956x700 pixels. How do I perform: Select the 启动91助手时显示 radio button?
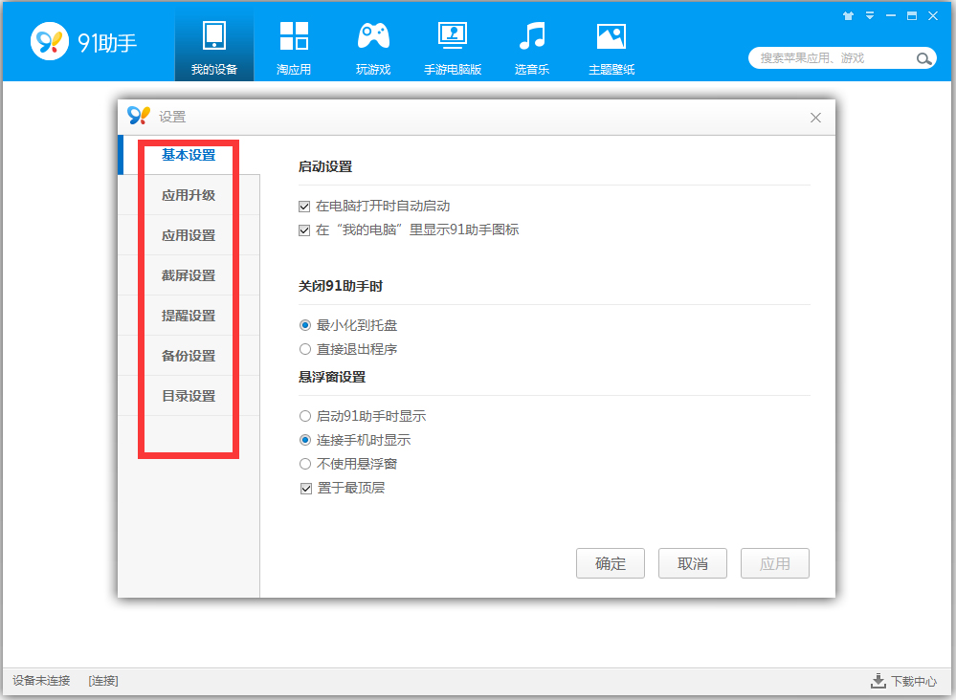(303, 415)
